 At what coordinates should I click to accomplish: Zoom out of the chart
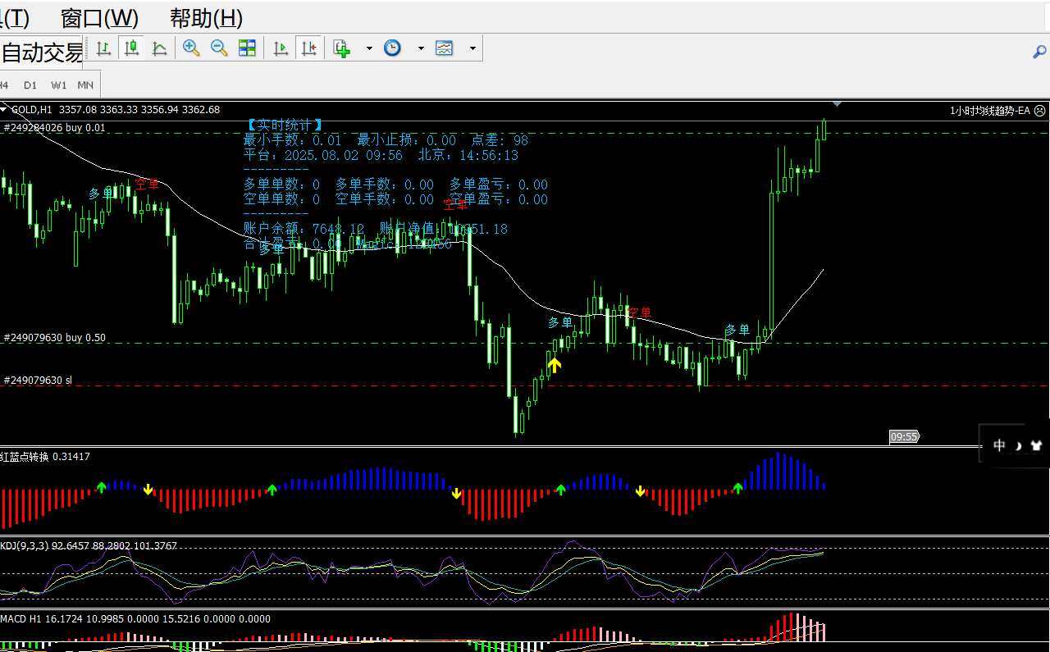(x=219, y=48)
